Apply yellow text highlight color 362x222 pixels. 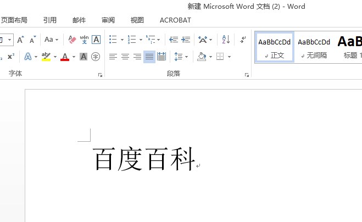point(46,57)
